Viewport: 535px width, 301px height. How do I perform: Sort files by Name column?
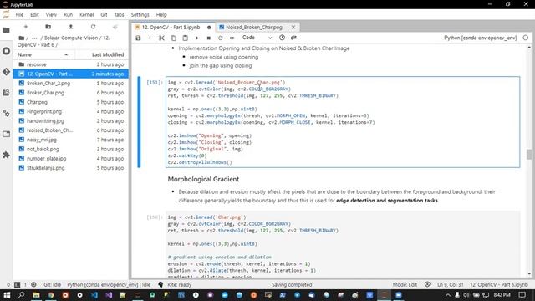[x=43, y=54]
